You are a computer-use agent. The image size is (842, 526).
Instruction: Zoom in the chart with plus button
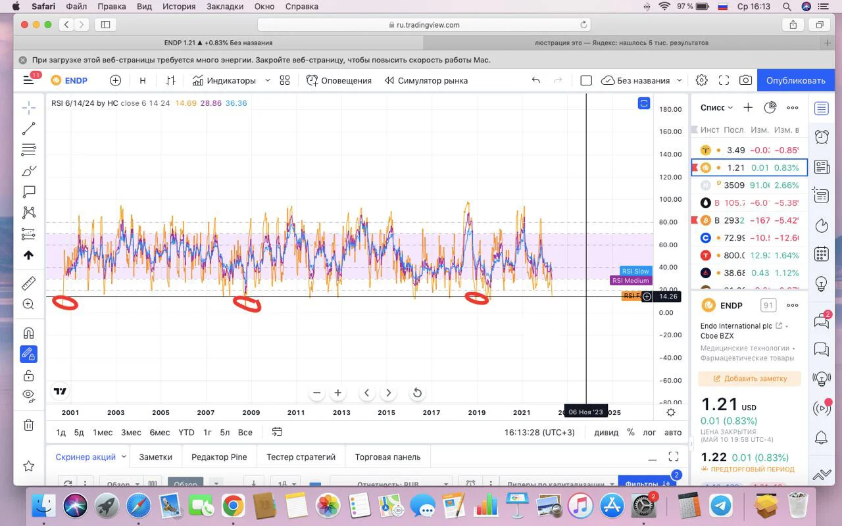(338, 393)
